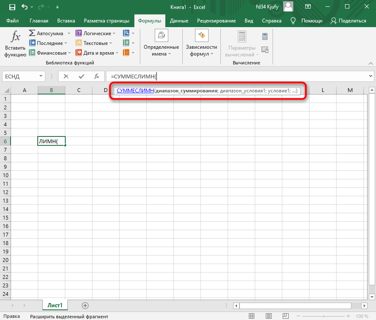Viewport: 376px width, 320px height.
Task: Open the Данные ribbon tab
Action: [179, 21]
